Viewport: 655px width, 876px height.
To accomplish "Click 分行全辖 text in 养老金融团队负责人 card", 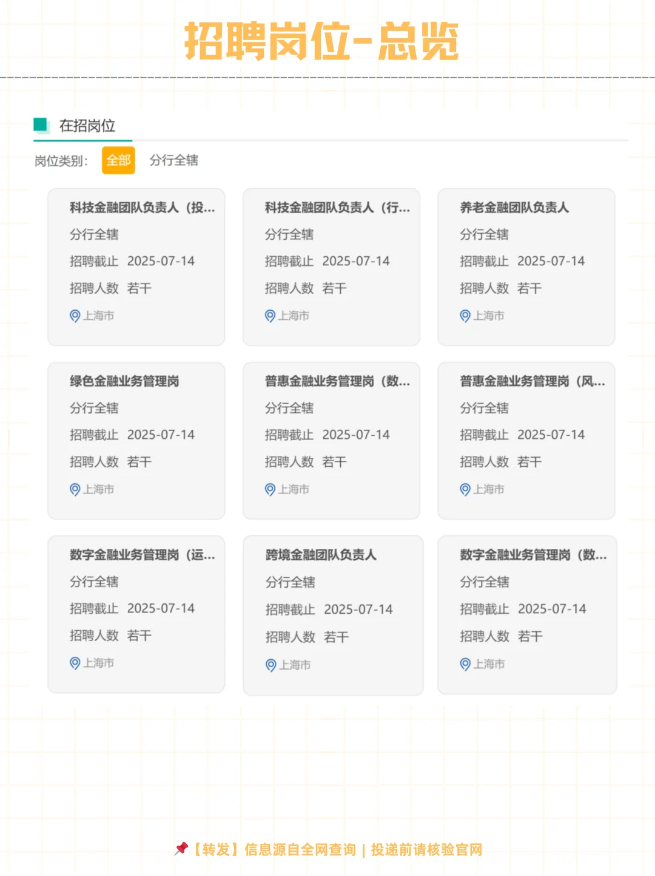I will click(484, 234).
